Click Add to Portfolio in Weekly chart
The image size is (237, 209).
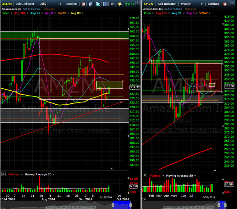point(173,9)
